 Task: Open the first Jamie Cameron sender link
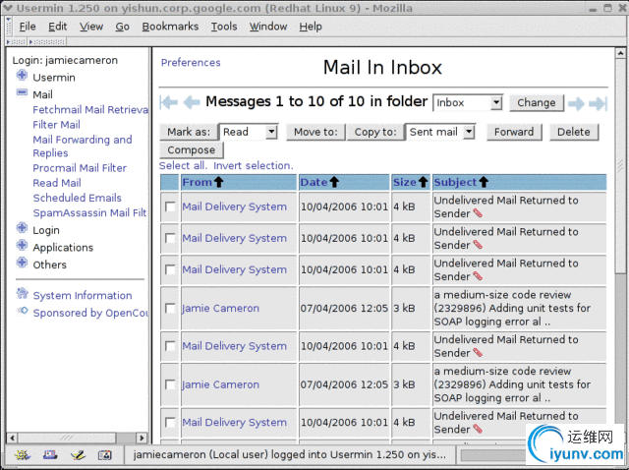[220, 308]
